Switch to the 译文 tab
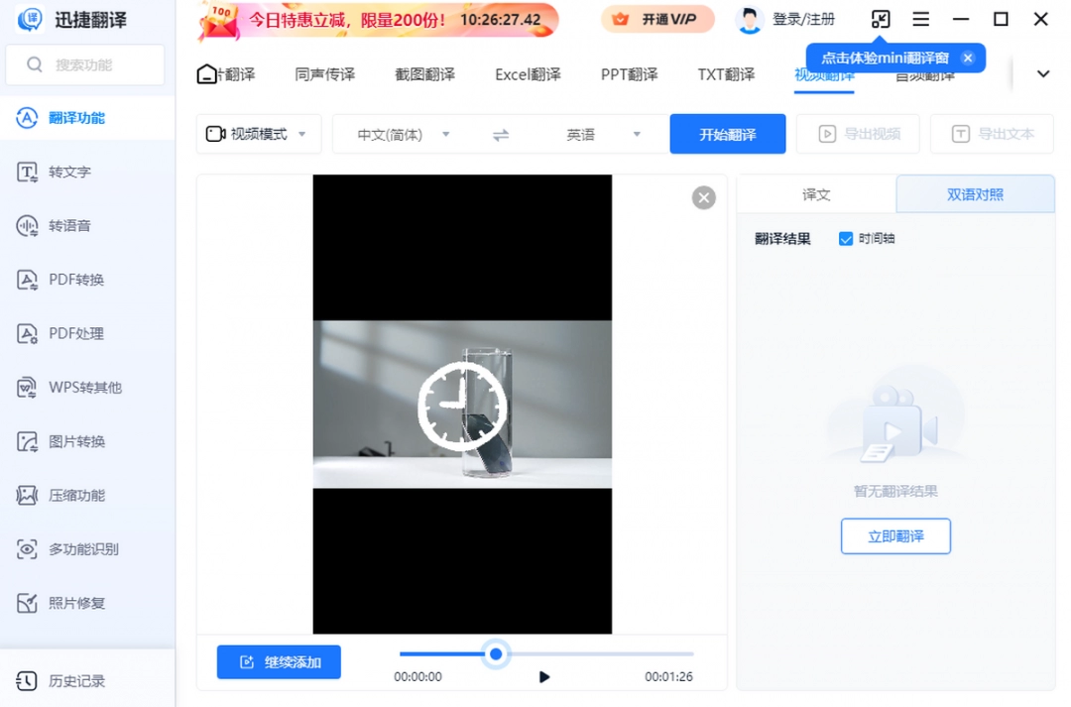The height and width of the screenshot is (707, 1071). coord(815,194)
